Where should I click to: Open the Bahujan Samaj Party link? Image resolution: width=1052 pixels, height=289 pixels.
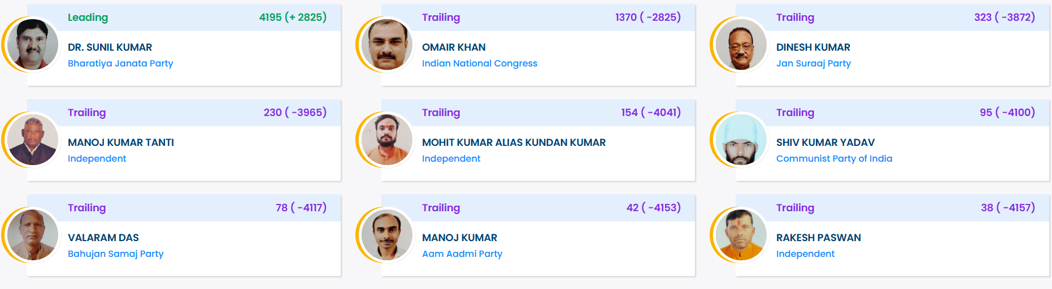(x=116, y=254)
